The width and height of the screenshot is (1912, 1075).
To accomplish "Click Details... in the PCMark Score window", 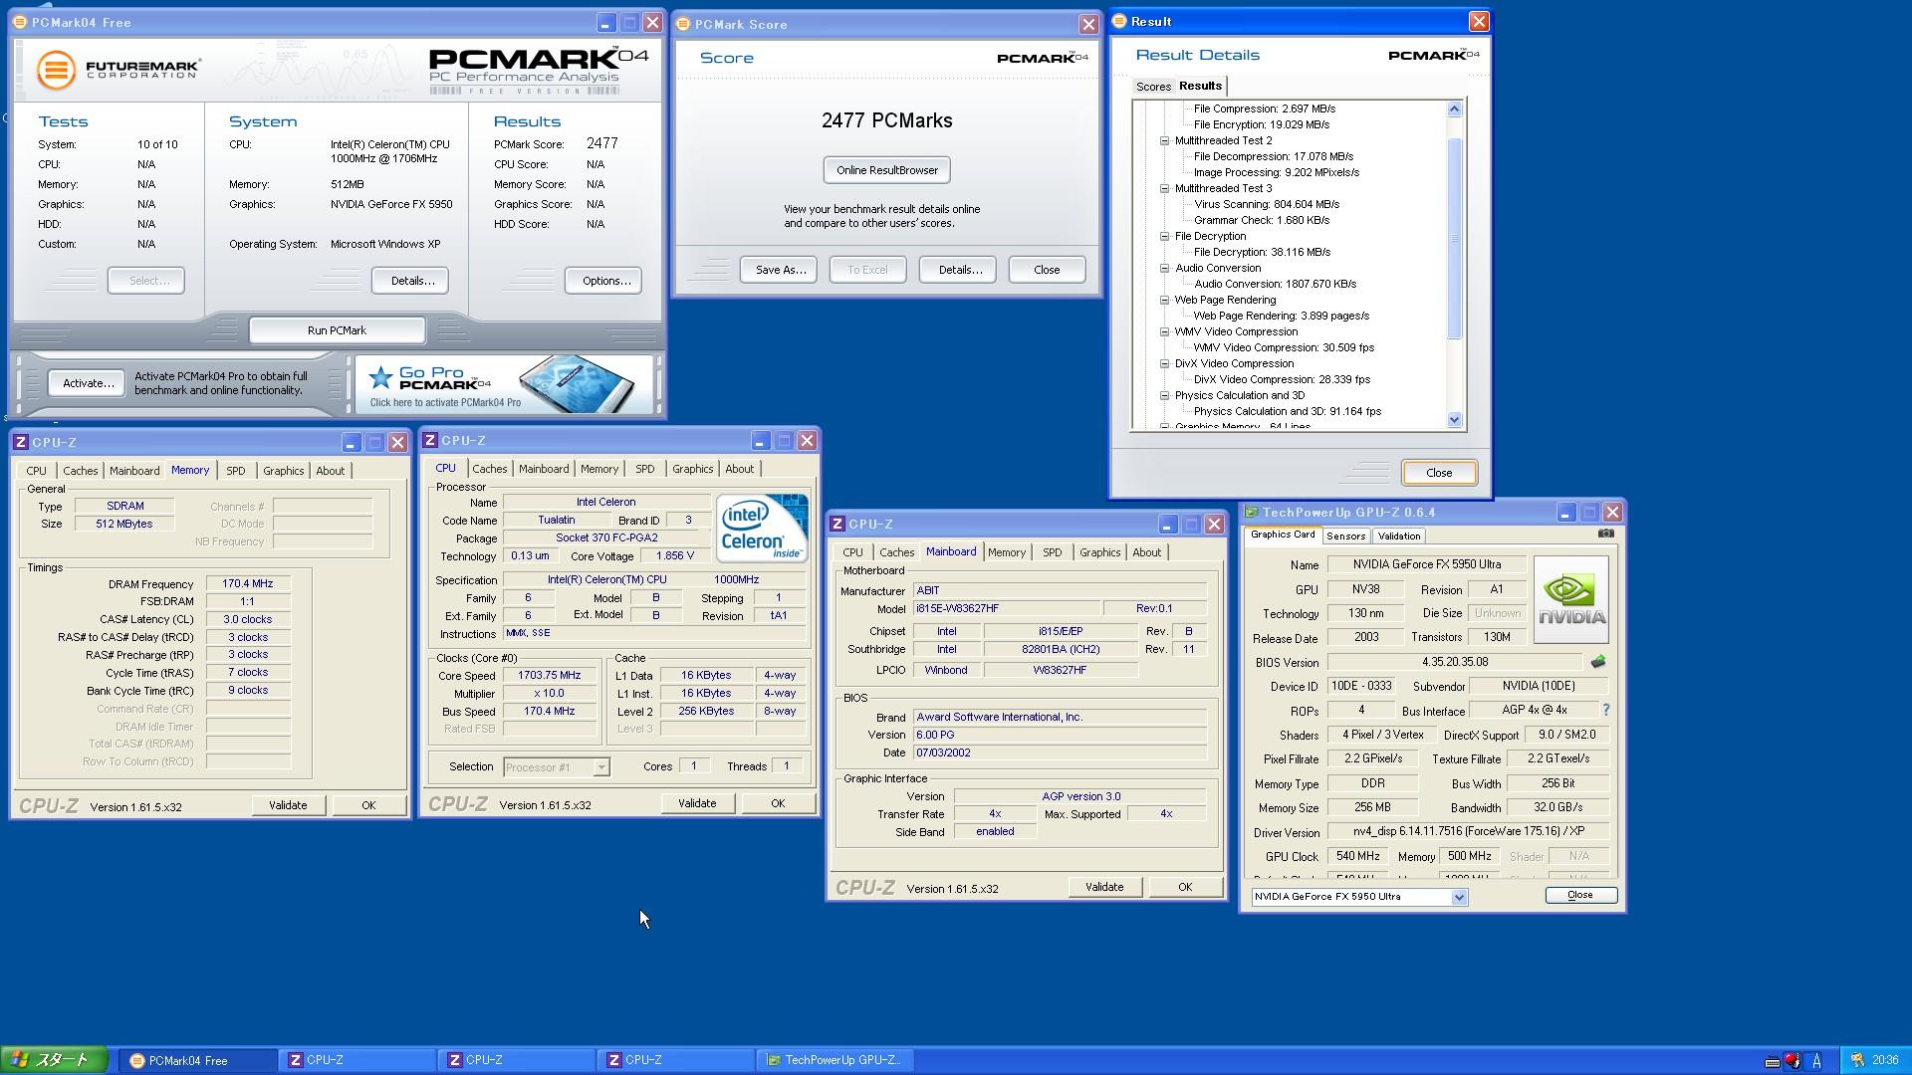I will click(x=958, y=270).
